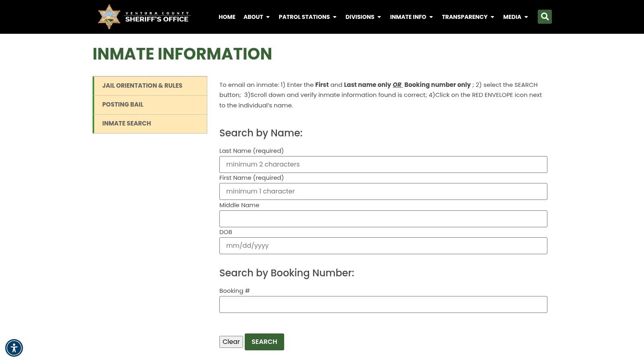Click the Ventura County Sheriff's Office star logo
Screen dimensions: 644x362
pos(109,17)
